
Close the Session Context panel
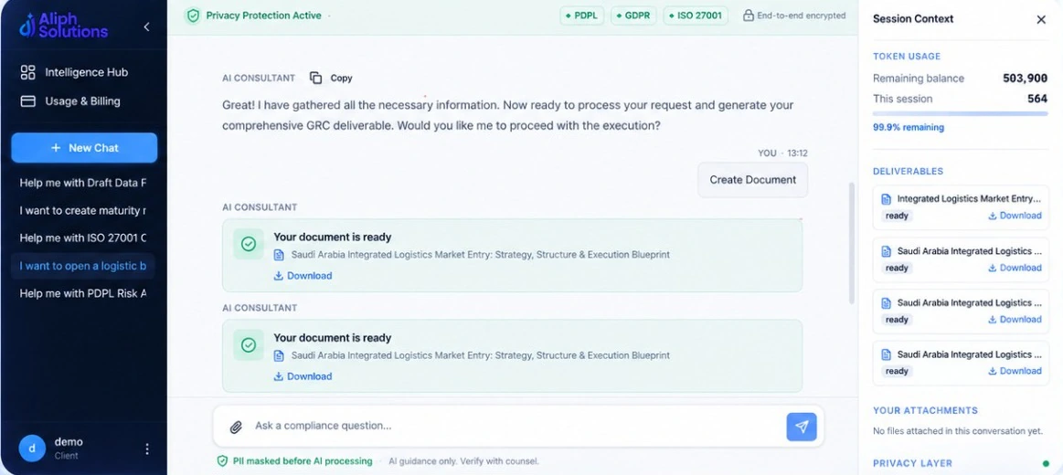click(x=1041, y=20)
